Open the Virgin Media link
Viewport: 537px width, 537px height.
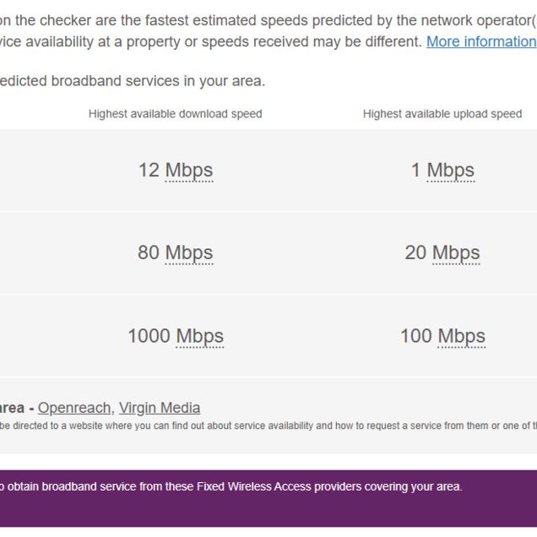click(160, 408)
